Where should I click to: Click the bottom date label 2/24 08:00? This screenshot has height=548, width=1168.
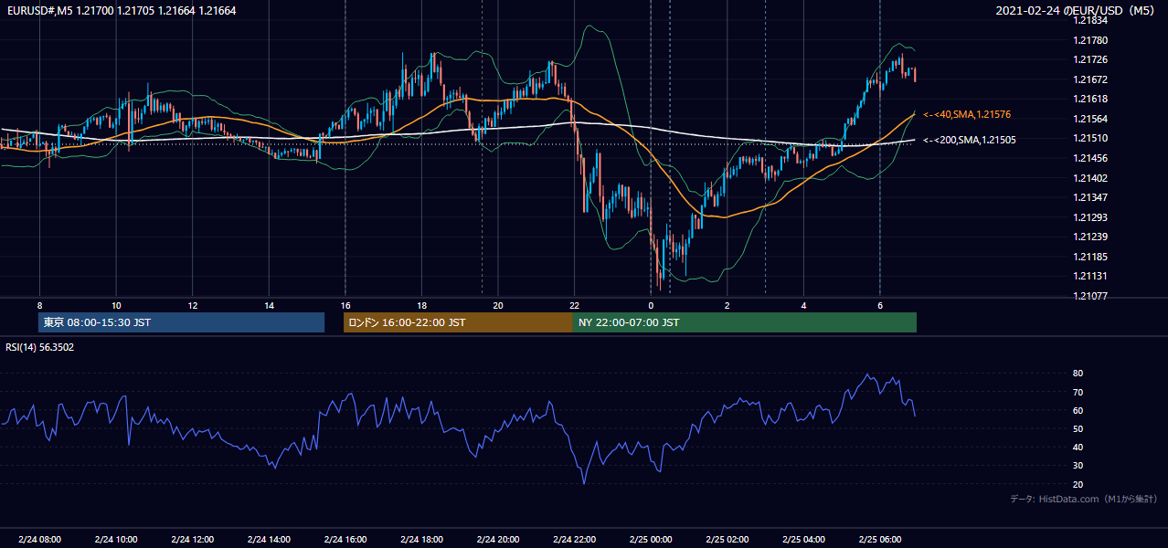39,540
